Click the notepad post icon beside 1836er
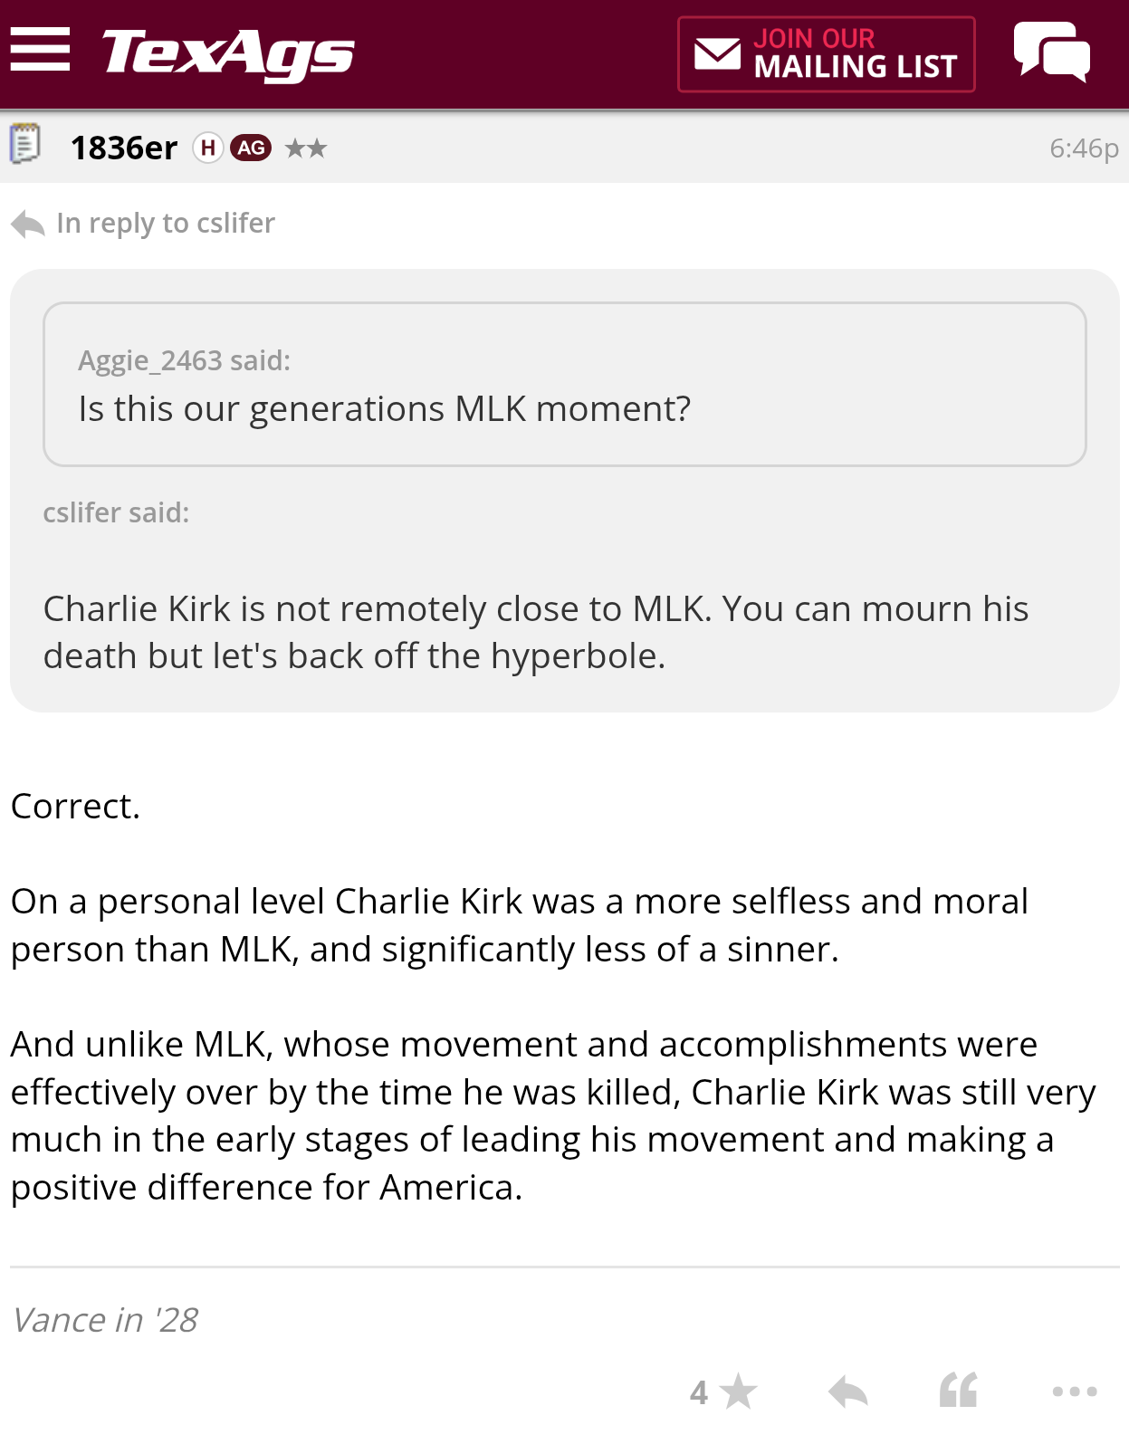Image resolution: width=1129 pixels, height=1444 pixels. [x=25, y=144]
